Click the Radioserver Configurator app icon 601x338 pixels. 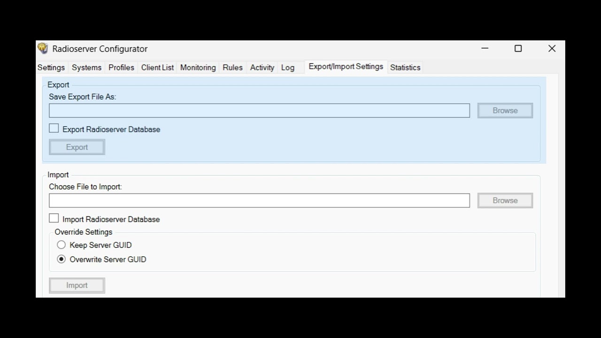click(43, 48)
